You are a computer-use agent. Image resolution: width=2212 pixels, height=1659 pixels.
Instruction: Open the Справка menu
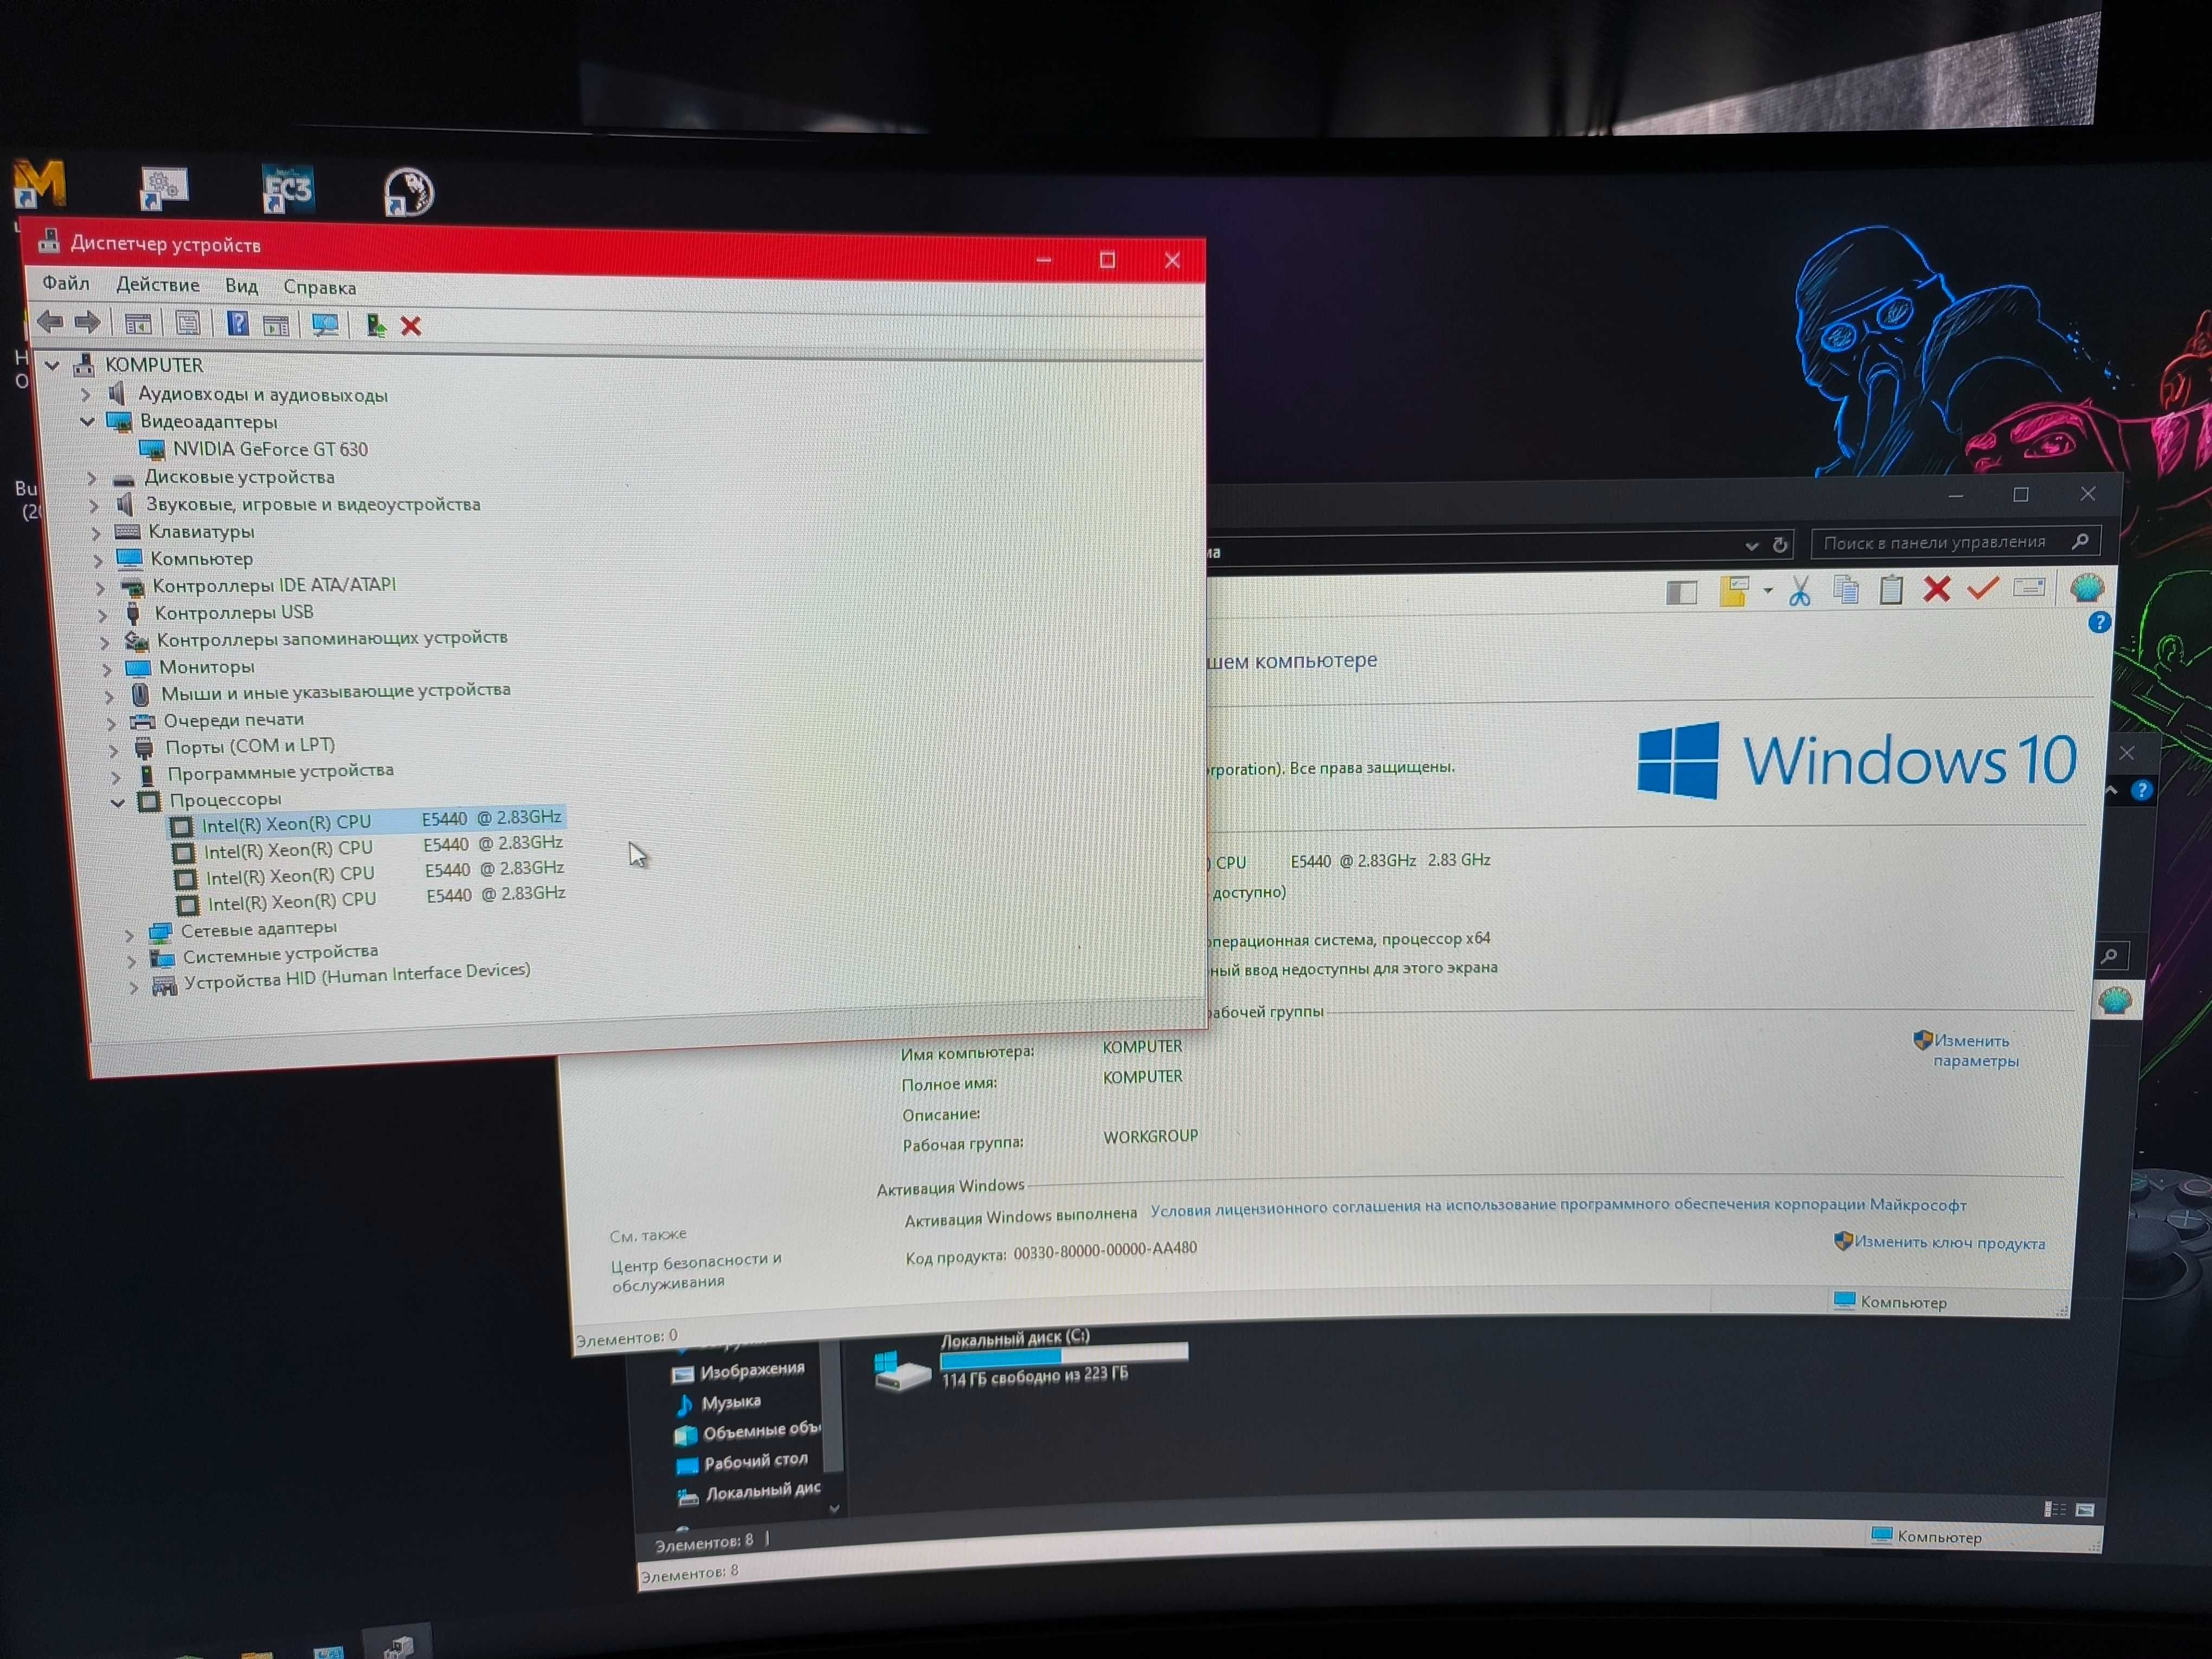tap(320, 288)
